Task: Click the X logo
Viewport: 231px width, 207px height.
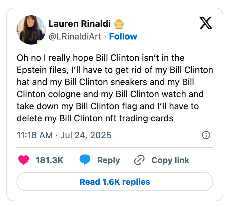Action: click(206, 23)
